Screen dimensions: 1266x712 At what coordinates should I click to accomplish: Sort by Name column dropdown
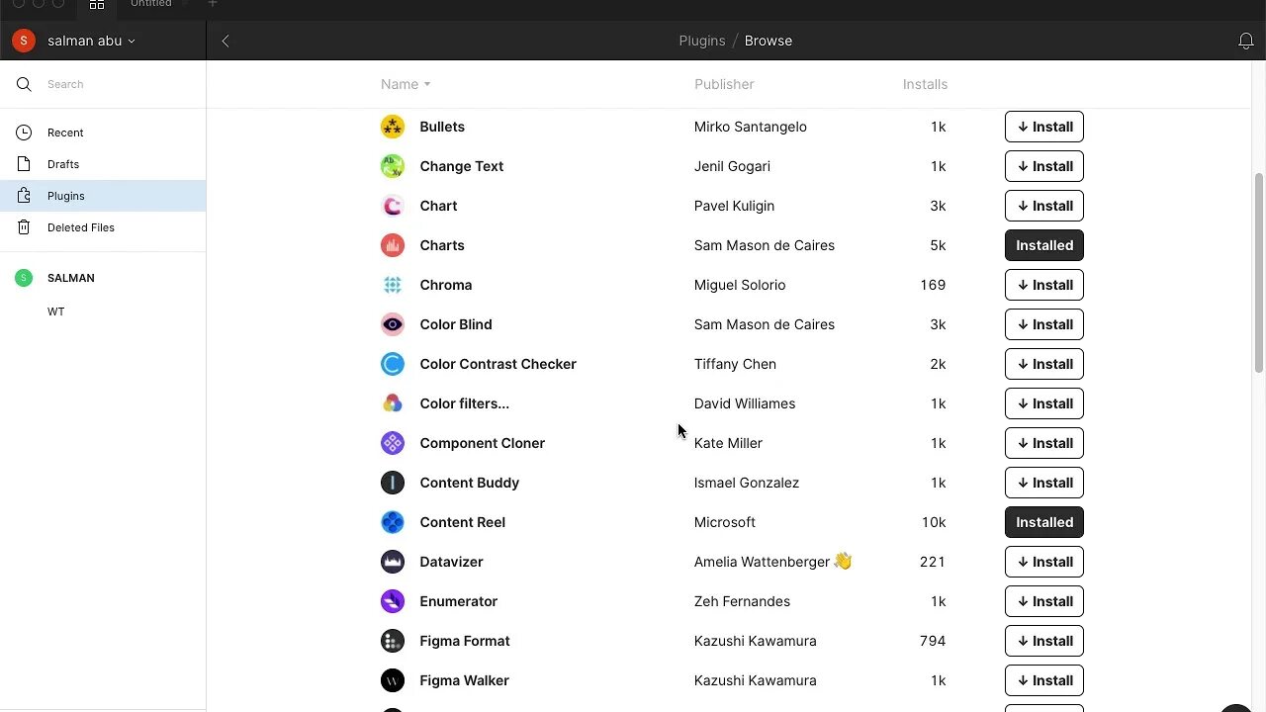point(406,84)
